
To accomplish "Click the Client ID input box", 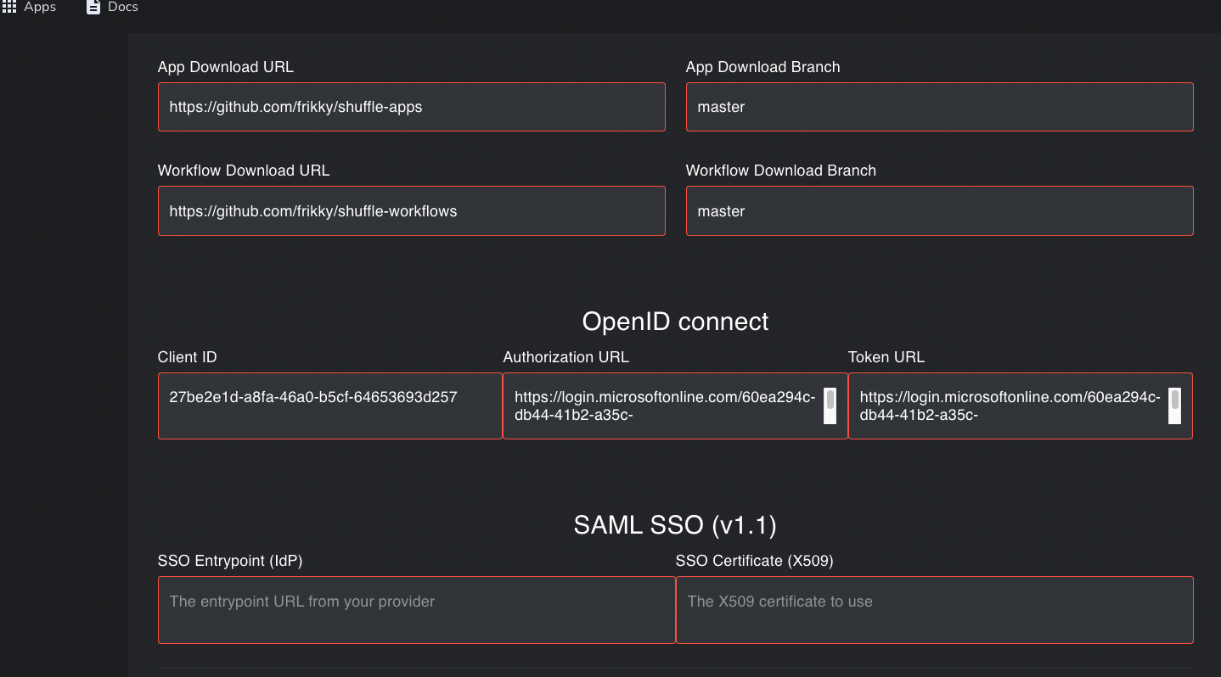I will click(330, 406).
